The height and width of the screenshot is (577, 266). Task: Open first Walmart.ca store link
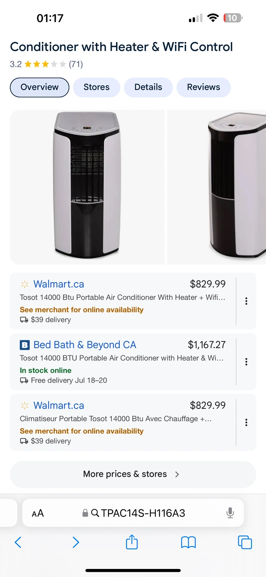click(x=59, y=284)
